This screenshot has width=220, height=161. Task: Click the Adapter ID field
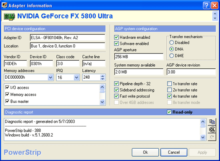[68, 38]
